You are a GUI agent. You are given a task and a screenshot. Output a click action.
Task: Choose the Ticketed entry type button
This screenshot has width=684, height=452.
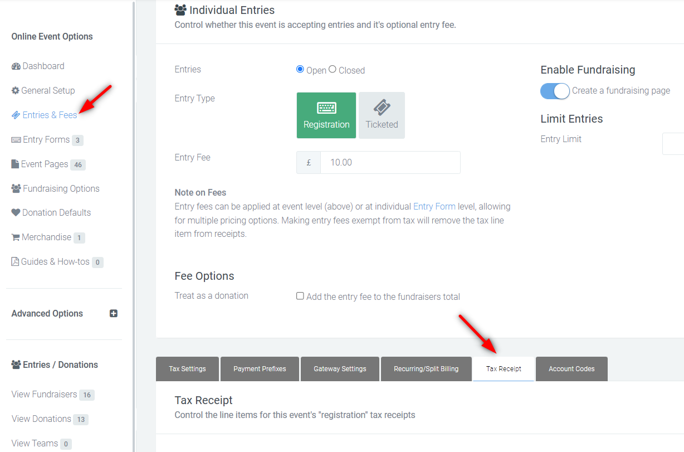[x=382, y=115]
